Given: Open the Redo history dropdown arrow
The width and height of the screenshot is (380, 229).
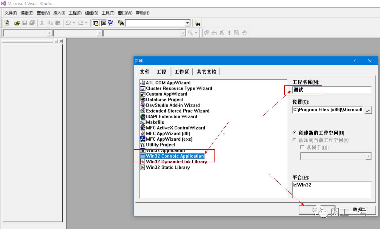Looking at the screenshot, I should point(86,23).
